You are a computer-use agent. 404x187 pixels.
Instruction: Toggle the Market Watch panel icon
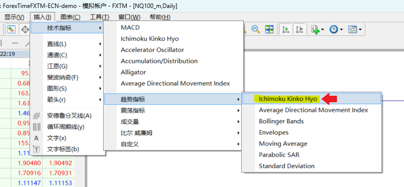pos(11,29)
